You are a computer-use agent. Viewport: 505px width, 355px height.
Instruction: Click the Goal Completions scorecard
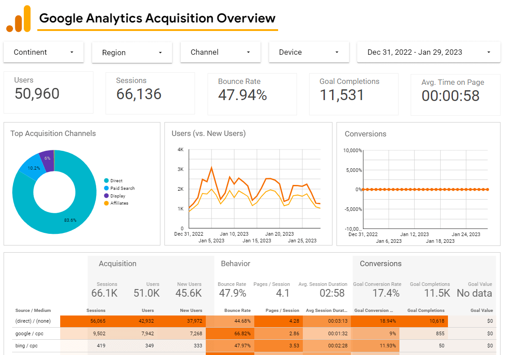(354, 93)
